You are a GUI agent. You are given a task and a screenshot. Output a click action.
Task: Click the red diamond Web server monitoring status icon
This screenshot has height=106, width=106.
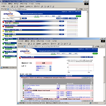[3, 22]
